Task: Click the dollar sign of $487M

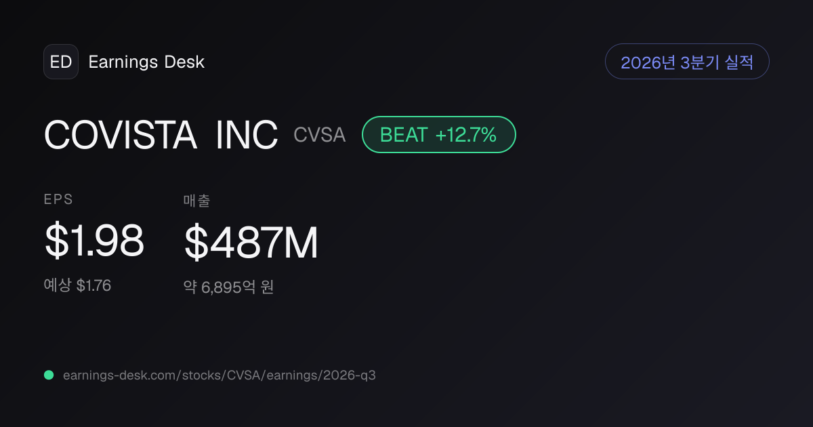Action: [196, 243]
